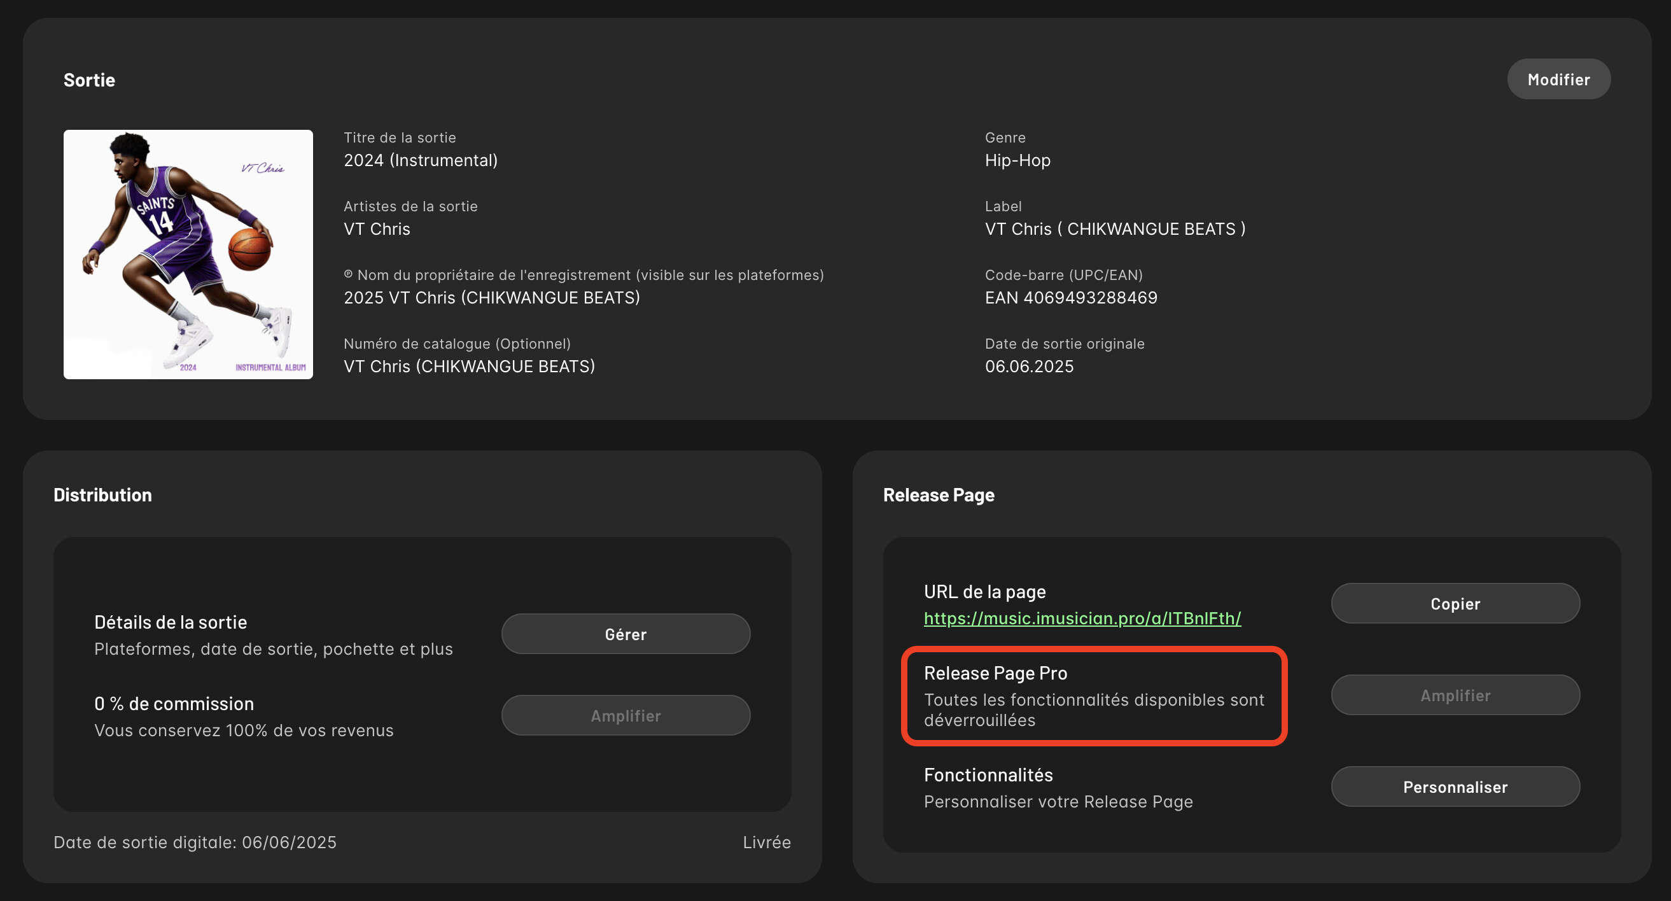Click the release title 2024 (Instrumental)
The image size is (1671, 901).
[421, 160]
